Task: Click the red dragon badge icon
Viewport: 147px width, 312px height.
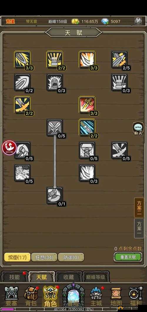Action: click(9, 148)
